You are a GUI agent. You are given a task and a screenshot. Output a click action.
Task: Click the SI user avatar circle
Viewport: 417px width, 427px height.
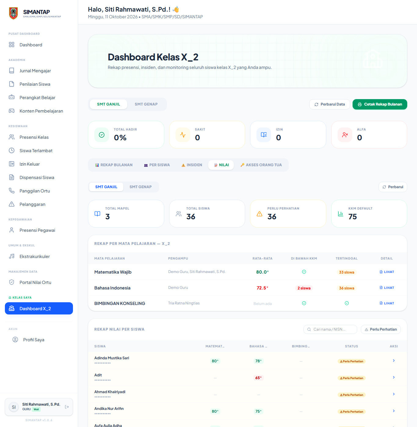click(14, 407)
